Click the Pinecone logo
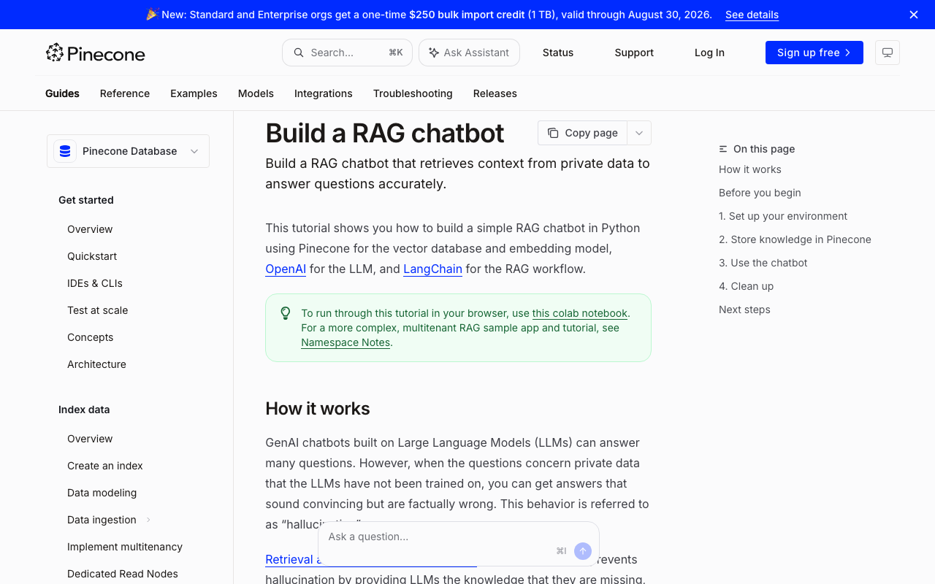The height and width of the screenshot is (584, 935). (95, 53)
